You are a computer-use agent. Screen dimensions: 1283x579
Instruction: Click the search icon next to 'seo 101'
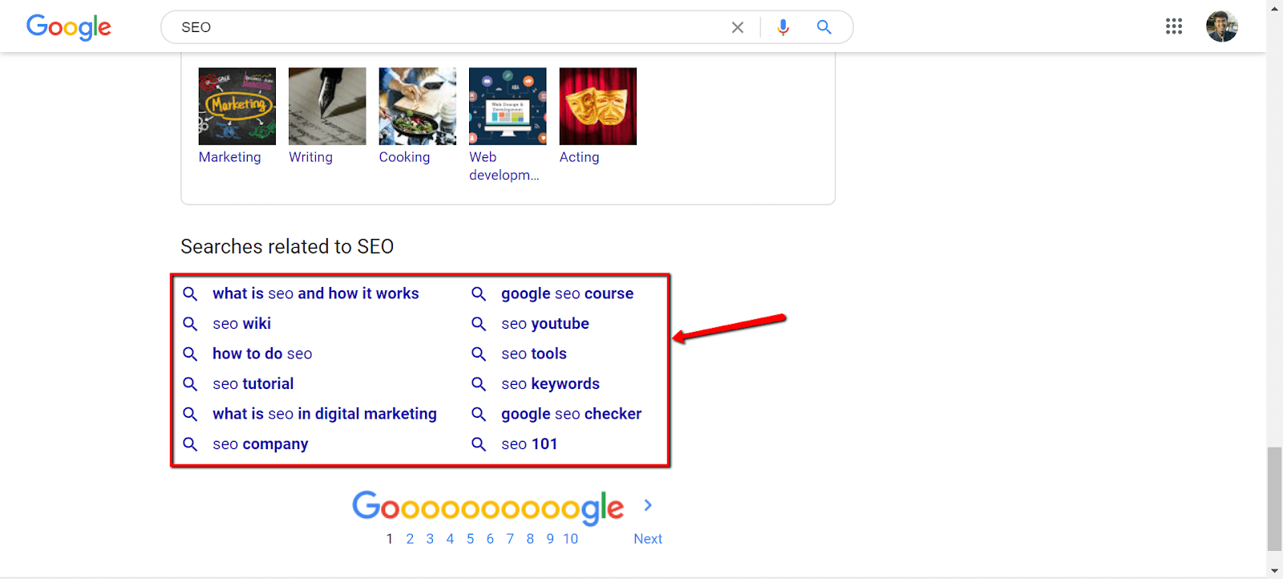pyautogui.click(x=478, y=444)
